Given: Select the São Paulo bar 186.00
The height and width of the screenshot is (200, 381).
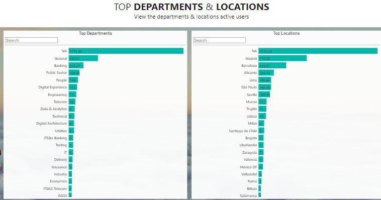Looking at the screenshot, I should (x=265, y=87).
